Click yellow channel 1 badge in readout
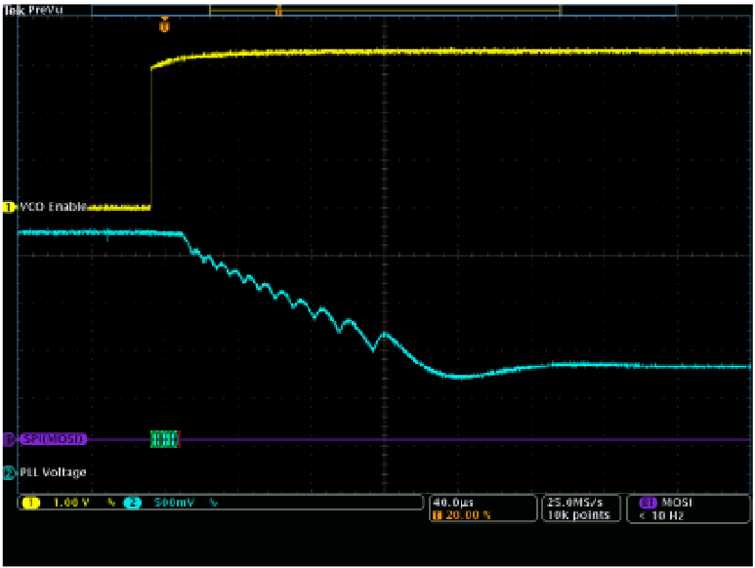The height and width of the screenshot is (568, 755). coord(30,503)
